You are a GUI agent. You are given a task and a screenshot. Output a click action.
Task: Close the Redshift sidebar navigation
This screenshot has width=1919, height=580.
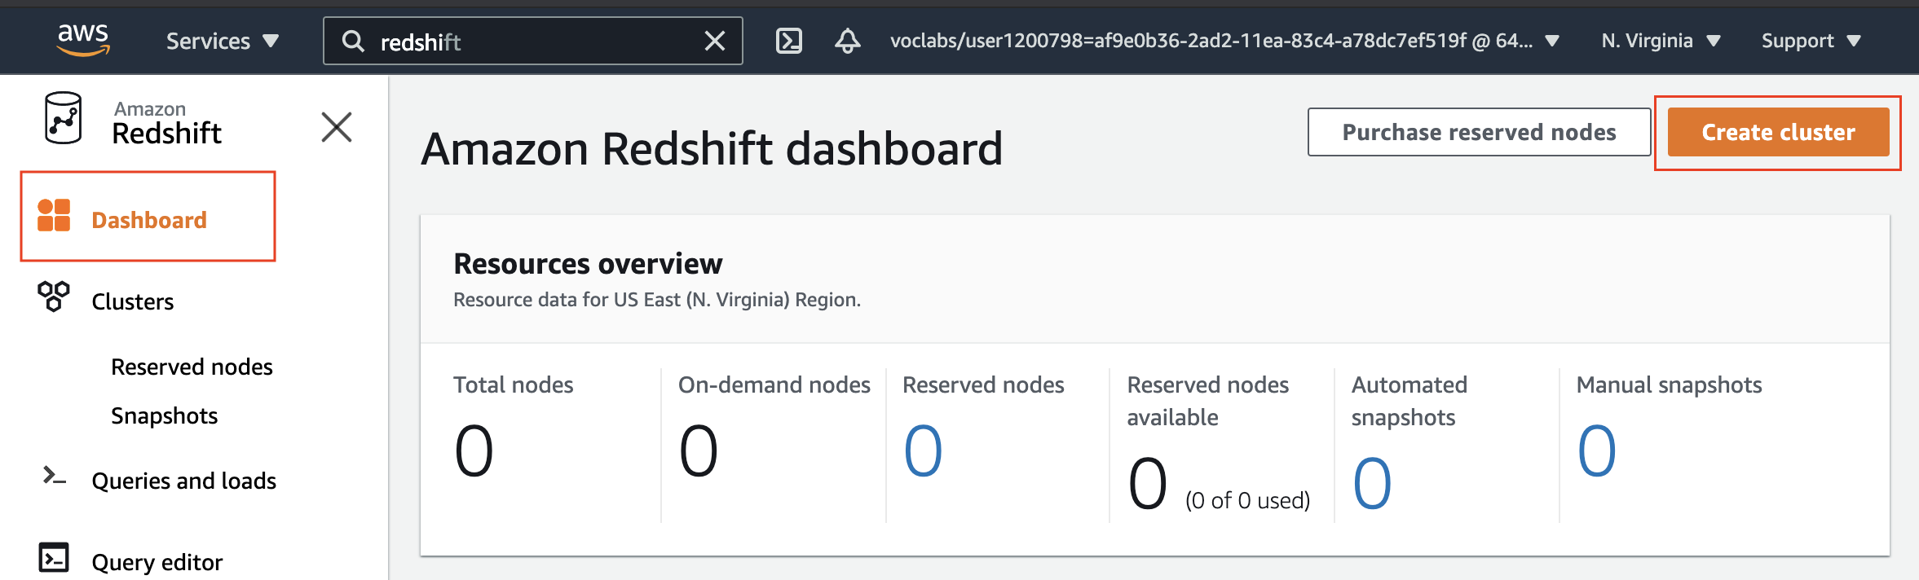[x=337, y=127]
